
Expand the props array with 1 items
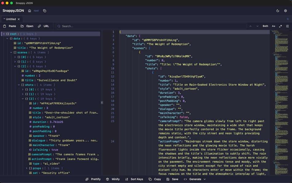26,168
